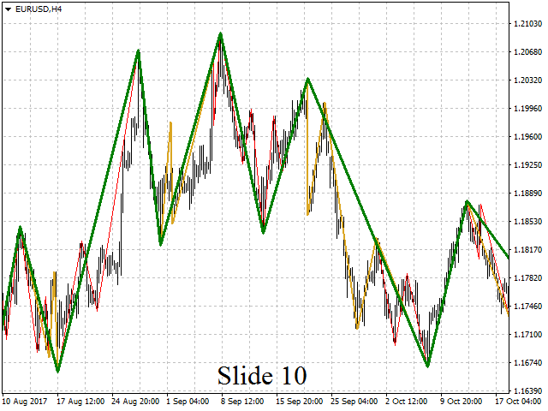This screenshot has width=548, height=411.
Task: Click the small triangle icon beside EURUSD,H4
Action: coord(8,9)
